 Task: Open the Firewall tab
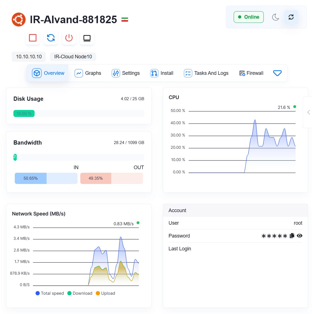(x=251, y=73)
